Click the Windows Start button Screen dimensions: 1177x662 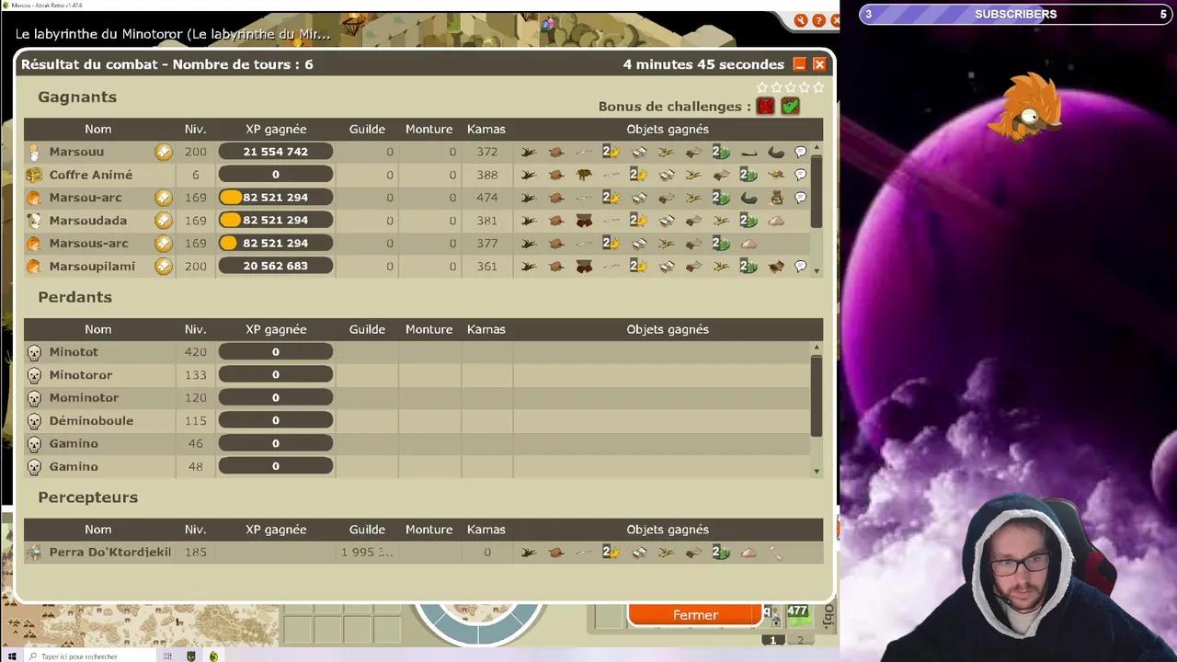pyautogui.click(x=13, y=656)
